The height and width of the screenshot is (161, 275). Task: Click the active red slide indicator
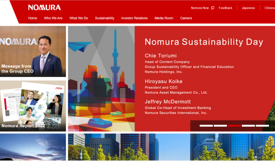coord(234,126)
